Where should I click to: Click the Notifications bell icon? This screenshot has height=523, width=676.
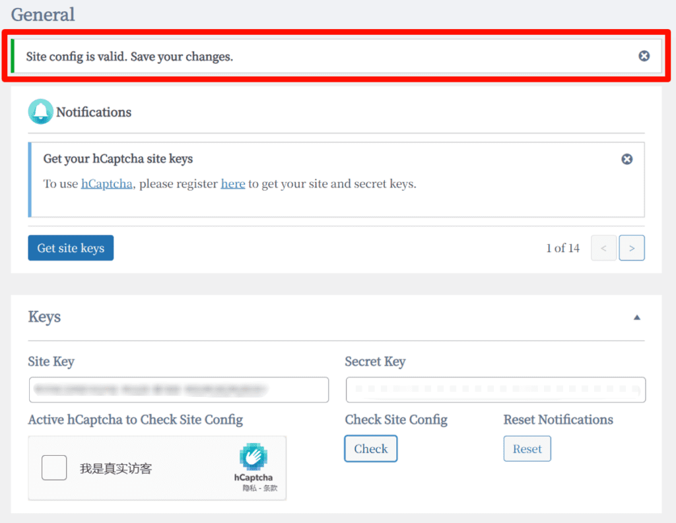click(40, 112)
